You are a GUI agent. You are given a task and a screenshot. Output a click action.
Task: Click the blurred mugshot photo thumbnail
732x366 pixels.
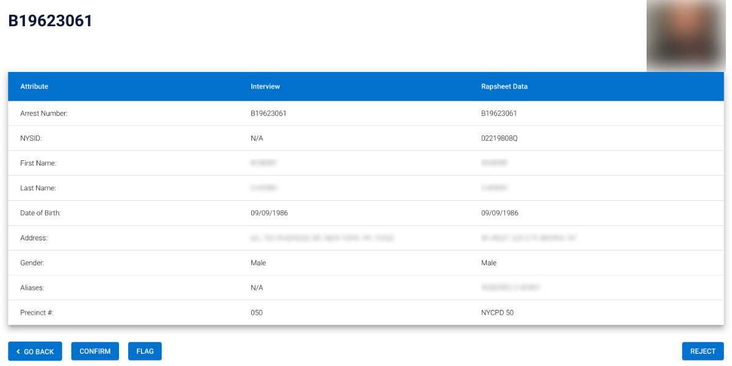tap(686, 35)
